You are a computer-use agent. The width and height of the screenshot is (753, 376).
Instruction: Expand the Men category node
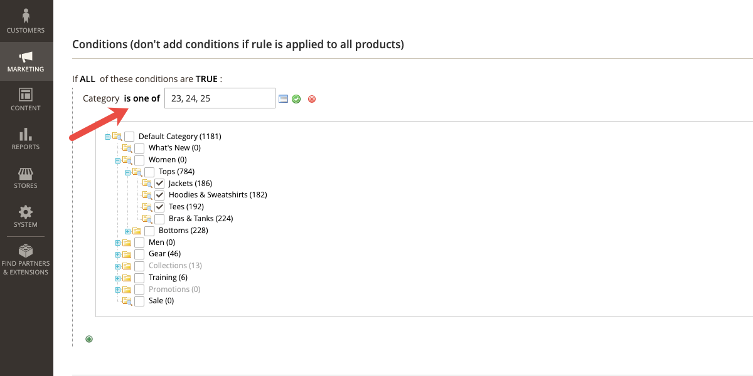tap(117, 242)
